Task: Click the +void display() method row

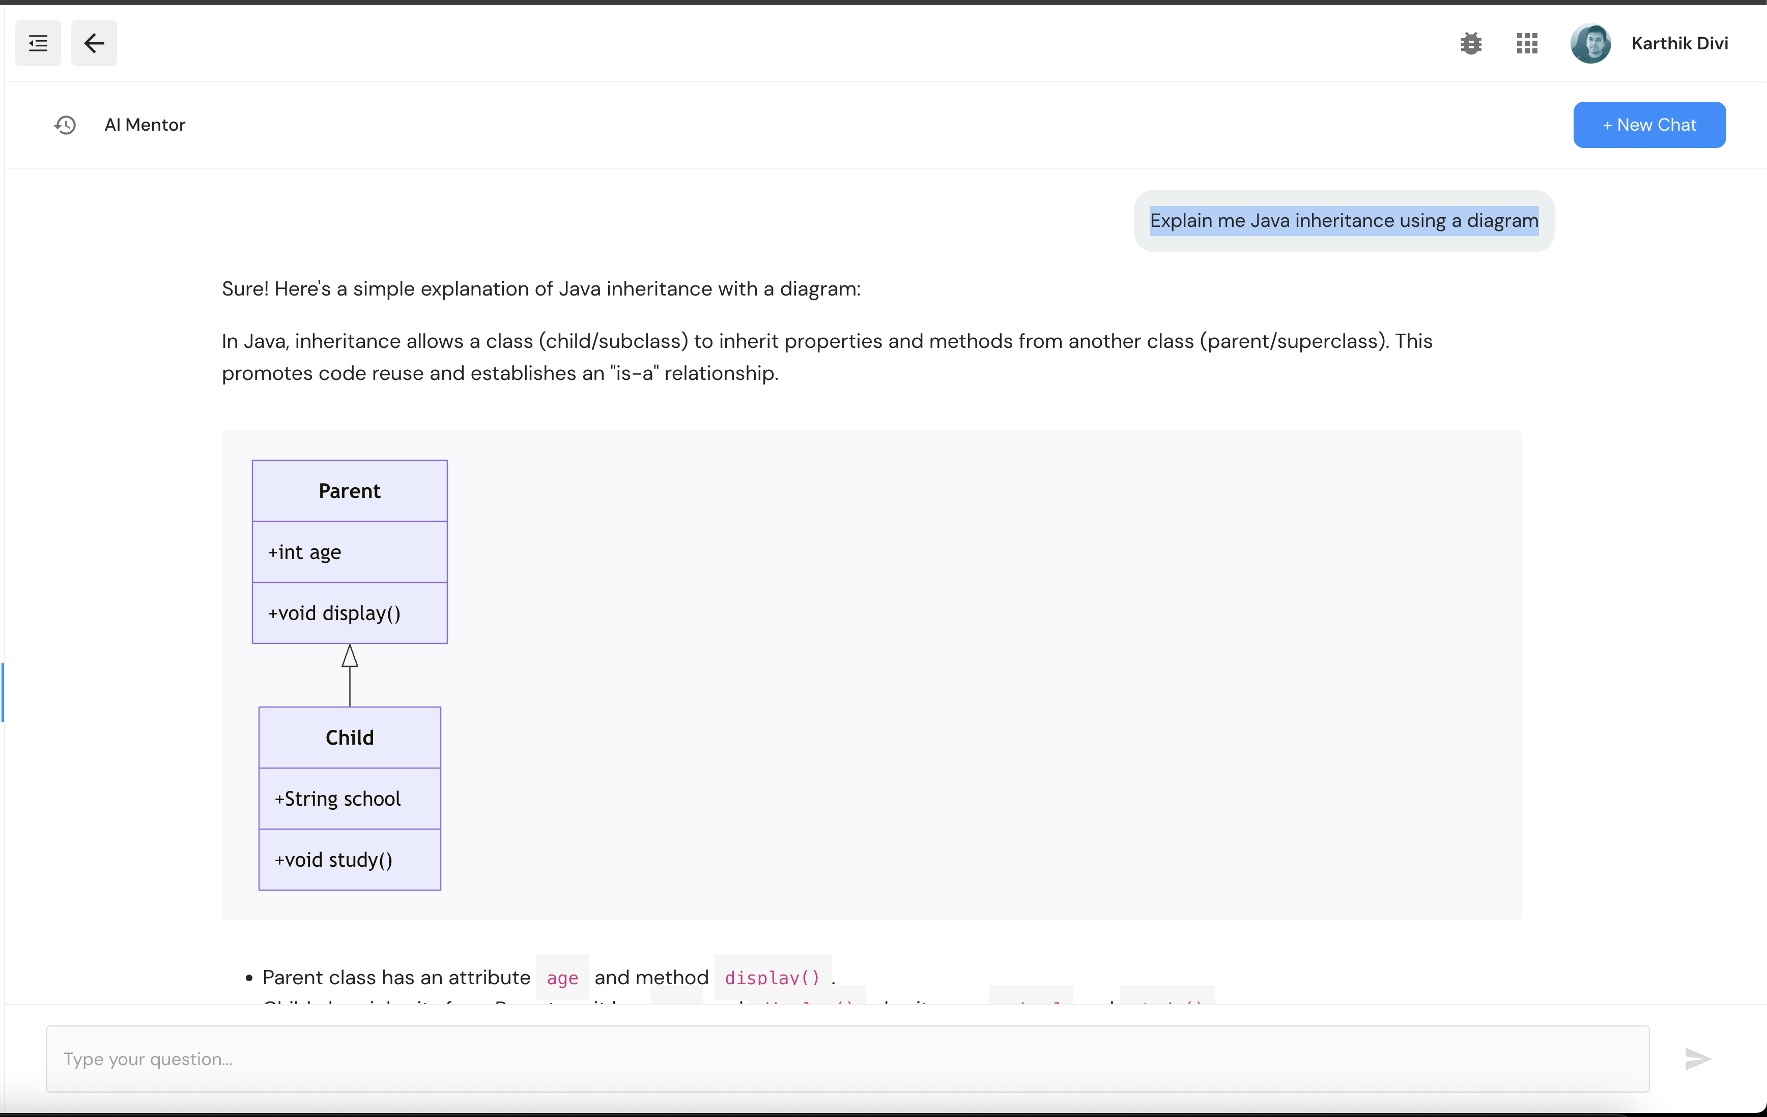Action: click(350, 613)
